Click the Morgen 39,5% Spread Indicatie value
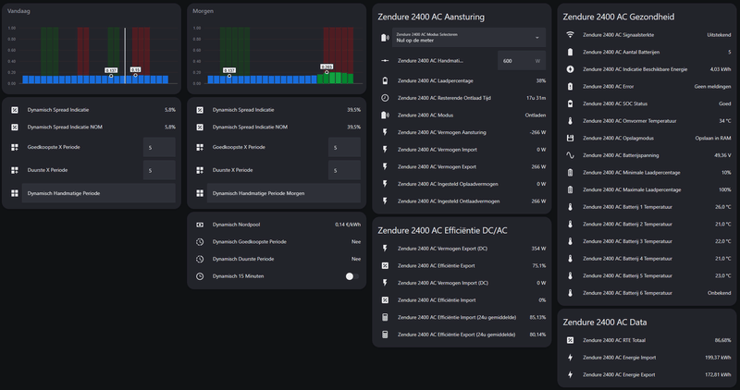Screen dimensions: 740x390 [354, 110]
